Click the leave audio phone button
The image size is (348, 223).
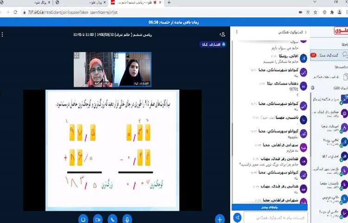(113, 219)
